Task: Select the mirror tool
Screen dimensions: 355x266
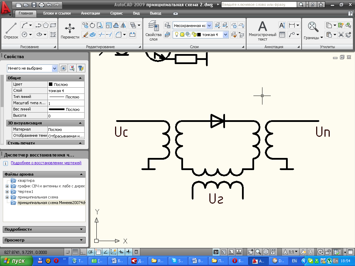Action: 123,25
